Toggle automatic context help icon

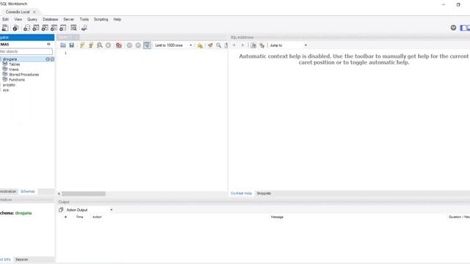click(253, 45)
